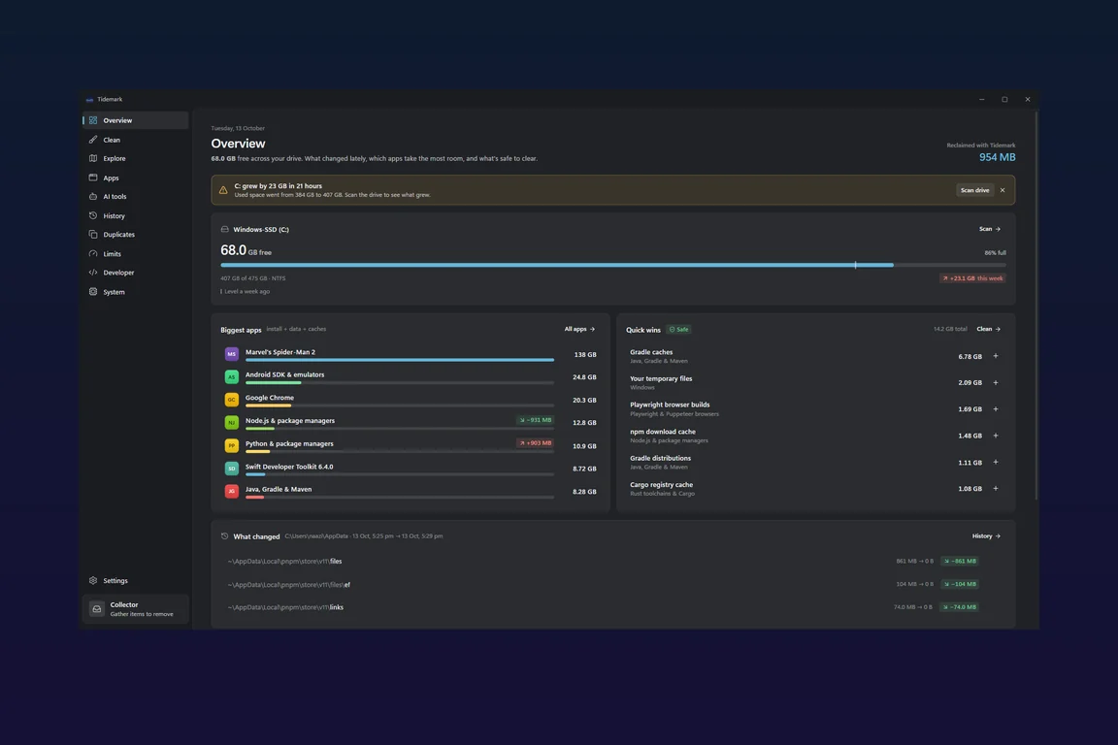Click the Swift Developer Toolkit SD icon
This screenshot has height=745, width=1118.
[x=232, y=469]
